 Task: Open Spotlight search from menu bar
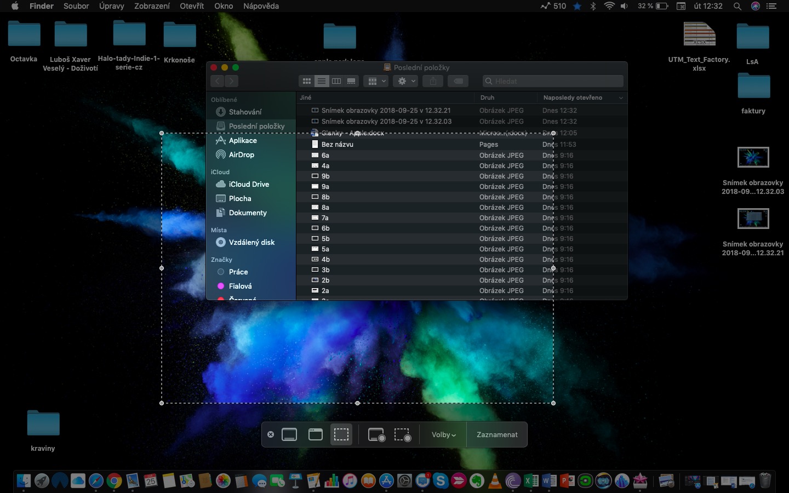[x=737, y=6]
